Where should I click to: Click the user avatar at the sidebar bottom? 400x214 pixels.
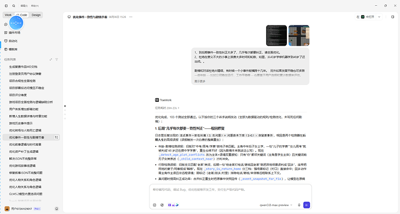pos(7,209)
